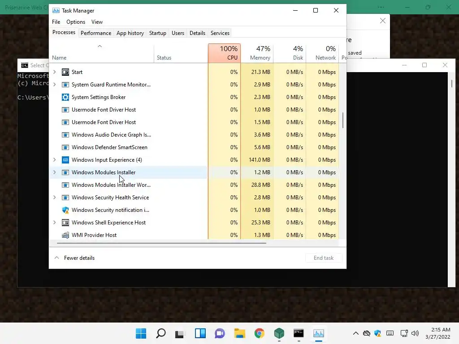Image resolution: width=459 pixels, height=344 pixels.
Task: Click the Start process icon
Action: click(x=65, y=72)
